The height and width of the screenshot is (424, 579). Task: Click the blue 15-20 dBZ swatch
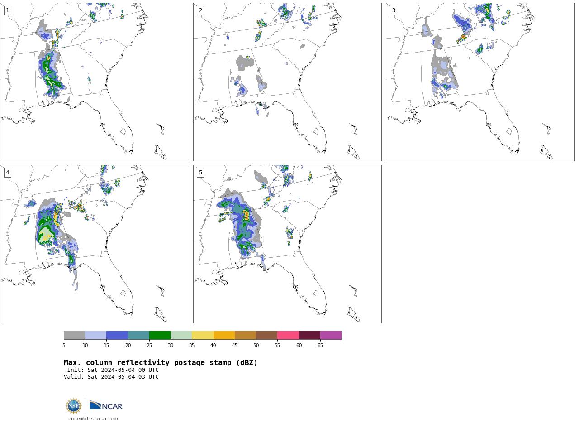click(117, 335)
